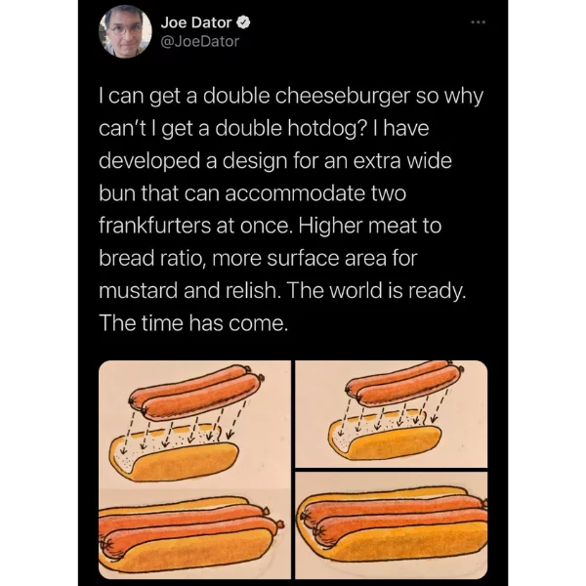586x586 pixels.
Task: Click the verified badge beside Joe Dator
Action: coord(243,22)
